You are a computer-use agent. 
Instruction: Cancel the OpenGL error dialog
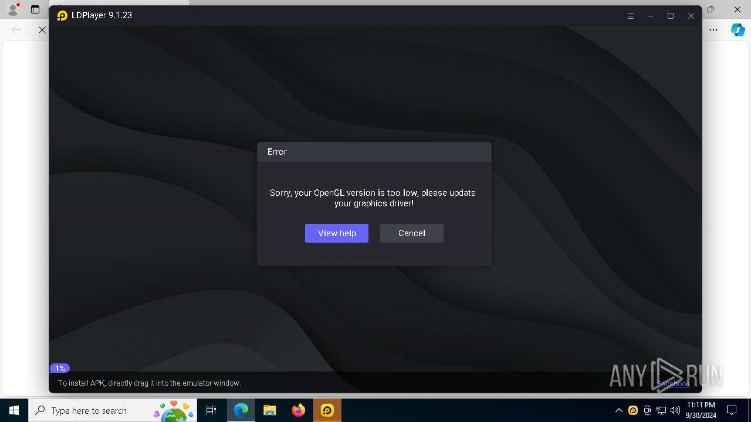412,233
